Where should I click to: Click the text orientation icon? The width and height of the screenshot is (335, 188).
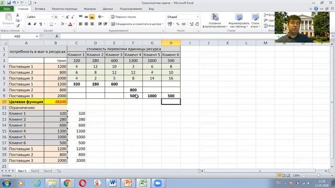click(99, 17)
